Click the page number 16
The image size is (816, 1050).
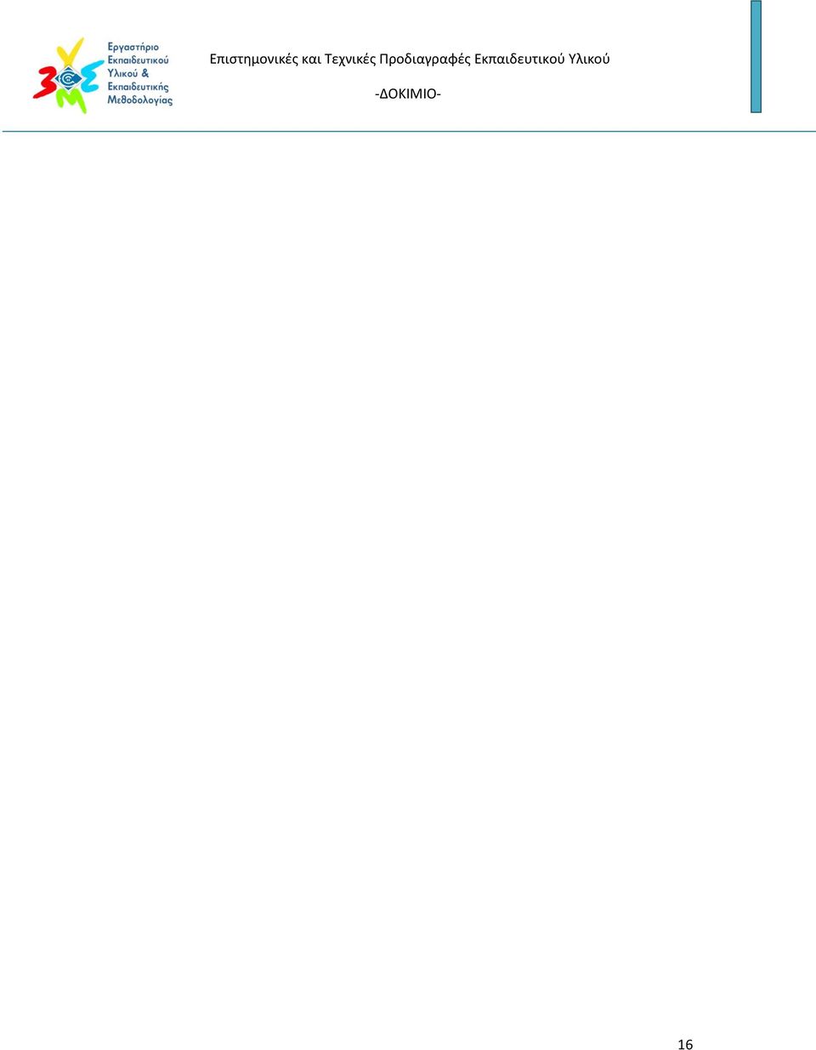coord(685,1045)
